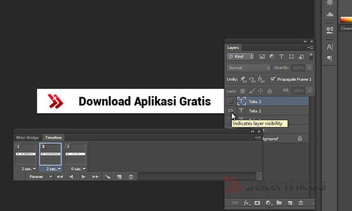Click the Opacity value field
The width and height of the screenshot is (352, 211).
tap(299, 68)
